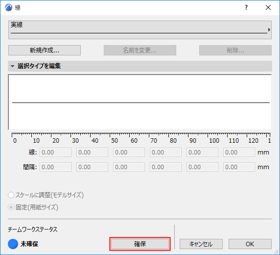280x255 pixels.
Task: Click the third 線 value field
Action: [129, 153]
